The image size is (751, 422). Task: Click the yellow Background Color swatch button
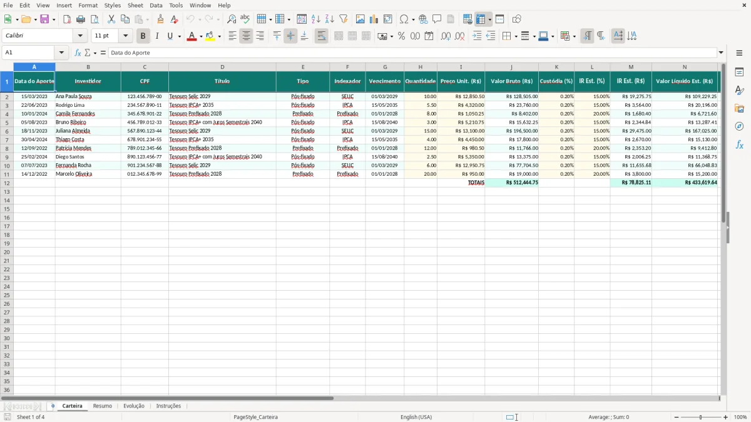pyautogui.click(x=210, y=36)
